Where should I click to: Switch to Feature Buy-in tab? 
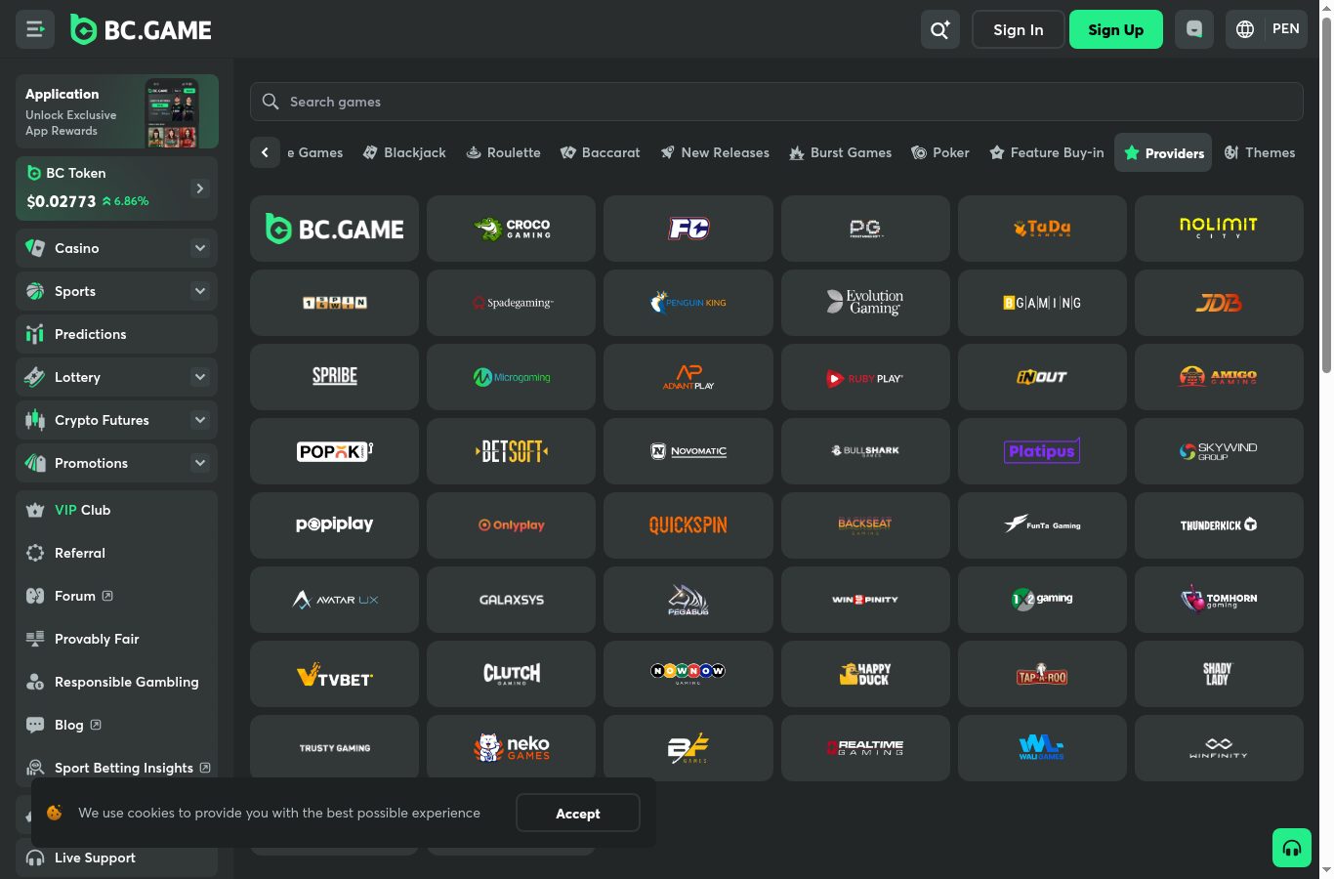1047,152
